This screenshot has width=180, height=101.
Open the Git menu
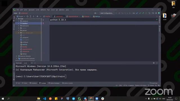[x=57, y=10]
